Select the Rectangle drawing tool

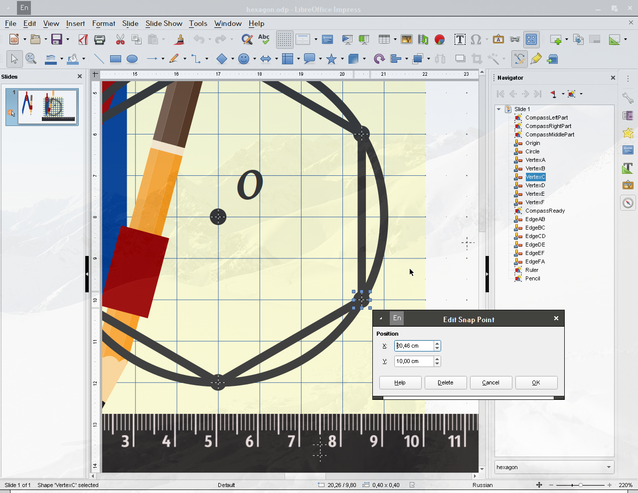click(116, 59)
